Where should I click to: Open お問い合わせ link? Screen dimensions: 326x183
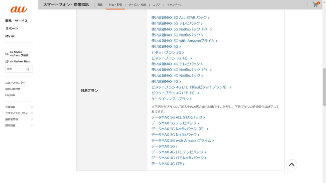pyautogui.click(x=13, y=89)
